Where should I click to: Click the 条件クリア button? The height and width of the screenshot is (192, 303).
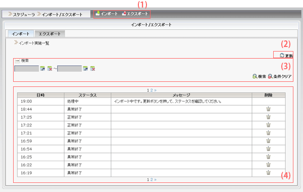(x=280, y=77)
